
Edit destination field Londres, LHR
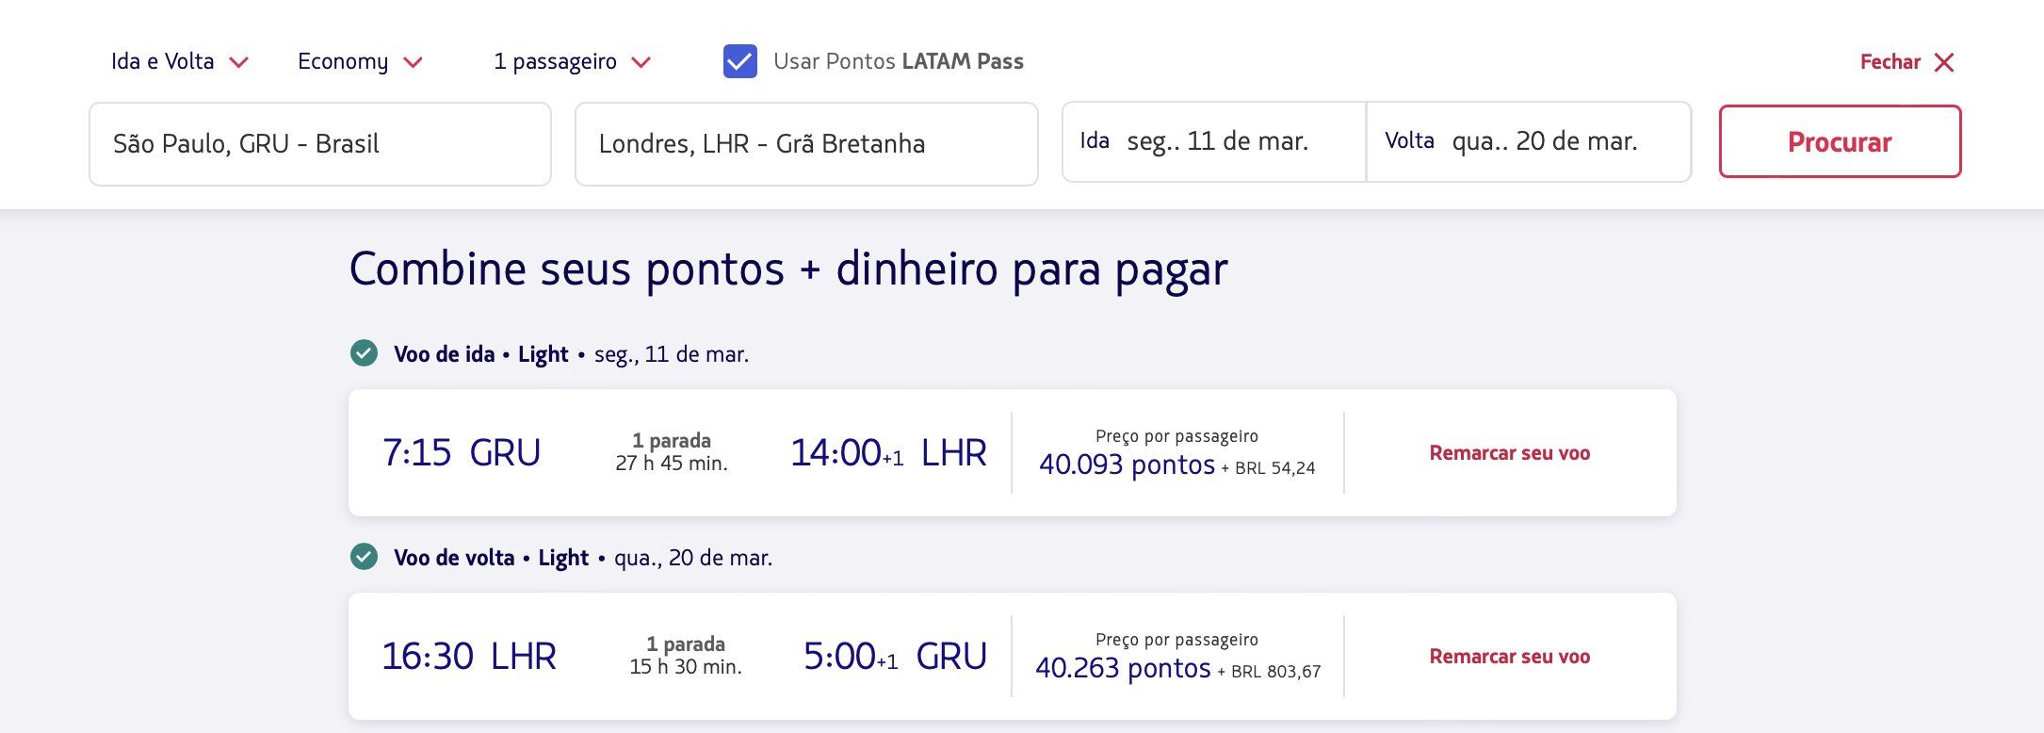point(805,144)
